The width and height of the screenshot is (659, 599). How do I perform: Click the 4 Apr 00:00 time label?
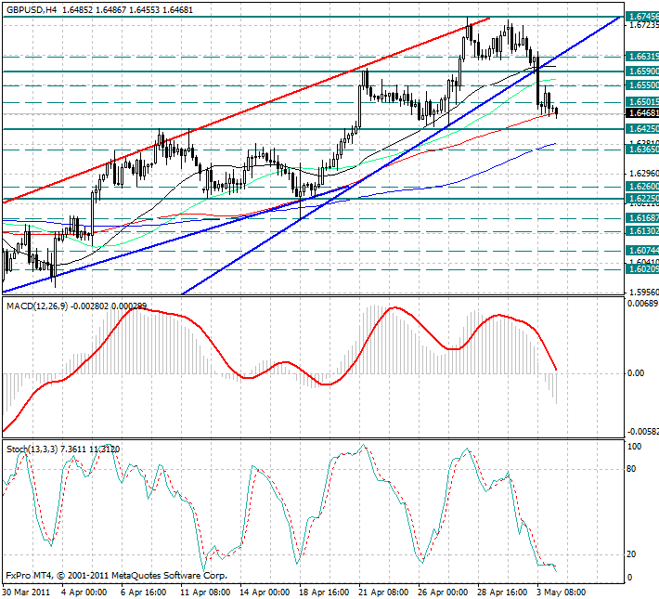(84, 592)
